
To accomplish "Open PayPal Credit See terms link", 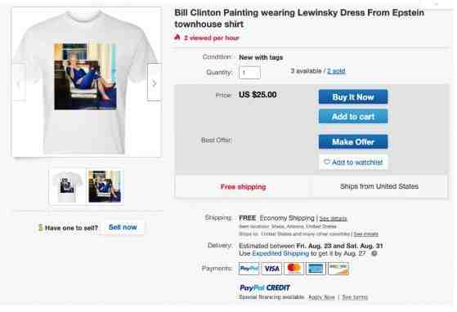I will [x=355, y=297].
